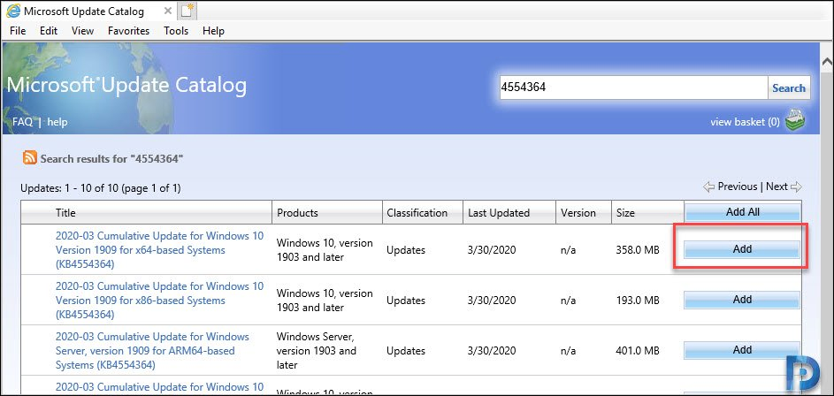The width and height of the screenshot is (834, 396).
Task: Open the FAQ link
Action: (x=22, y=122)
